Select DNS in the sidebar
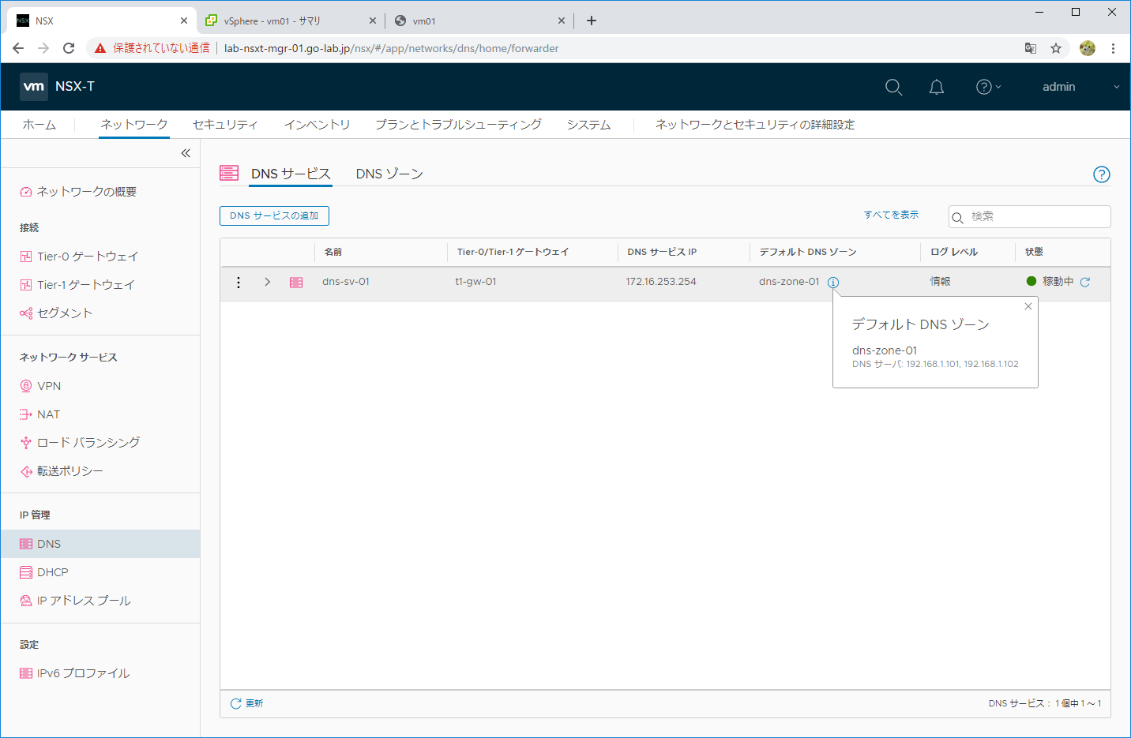1131x738 pixels. tap(100, 544)
